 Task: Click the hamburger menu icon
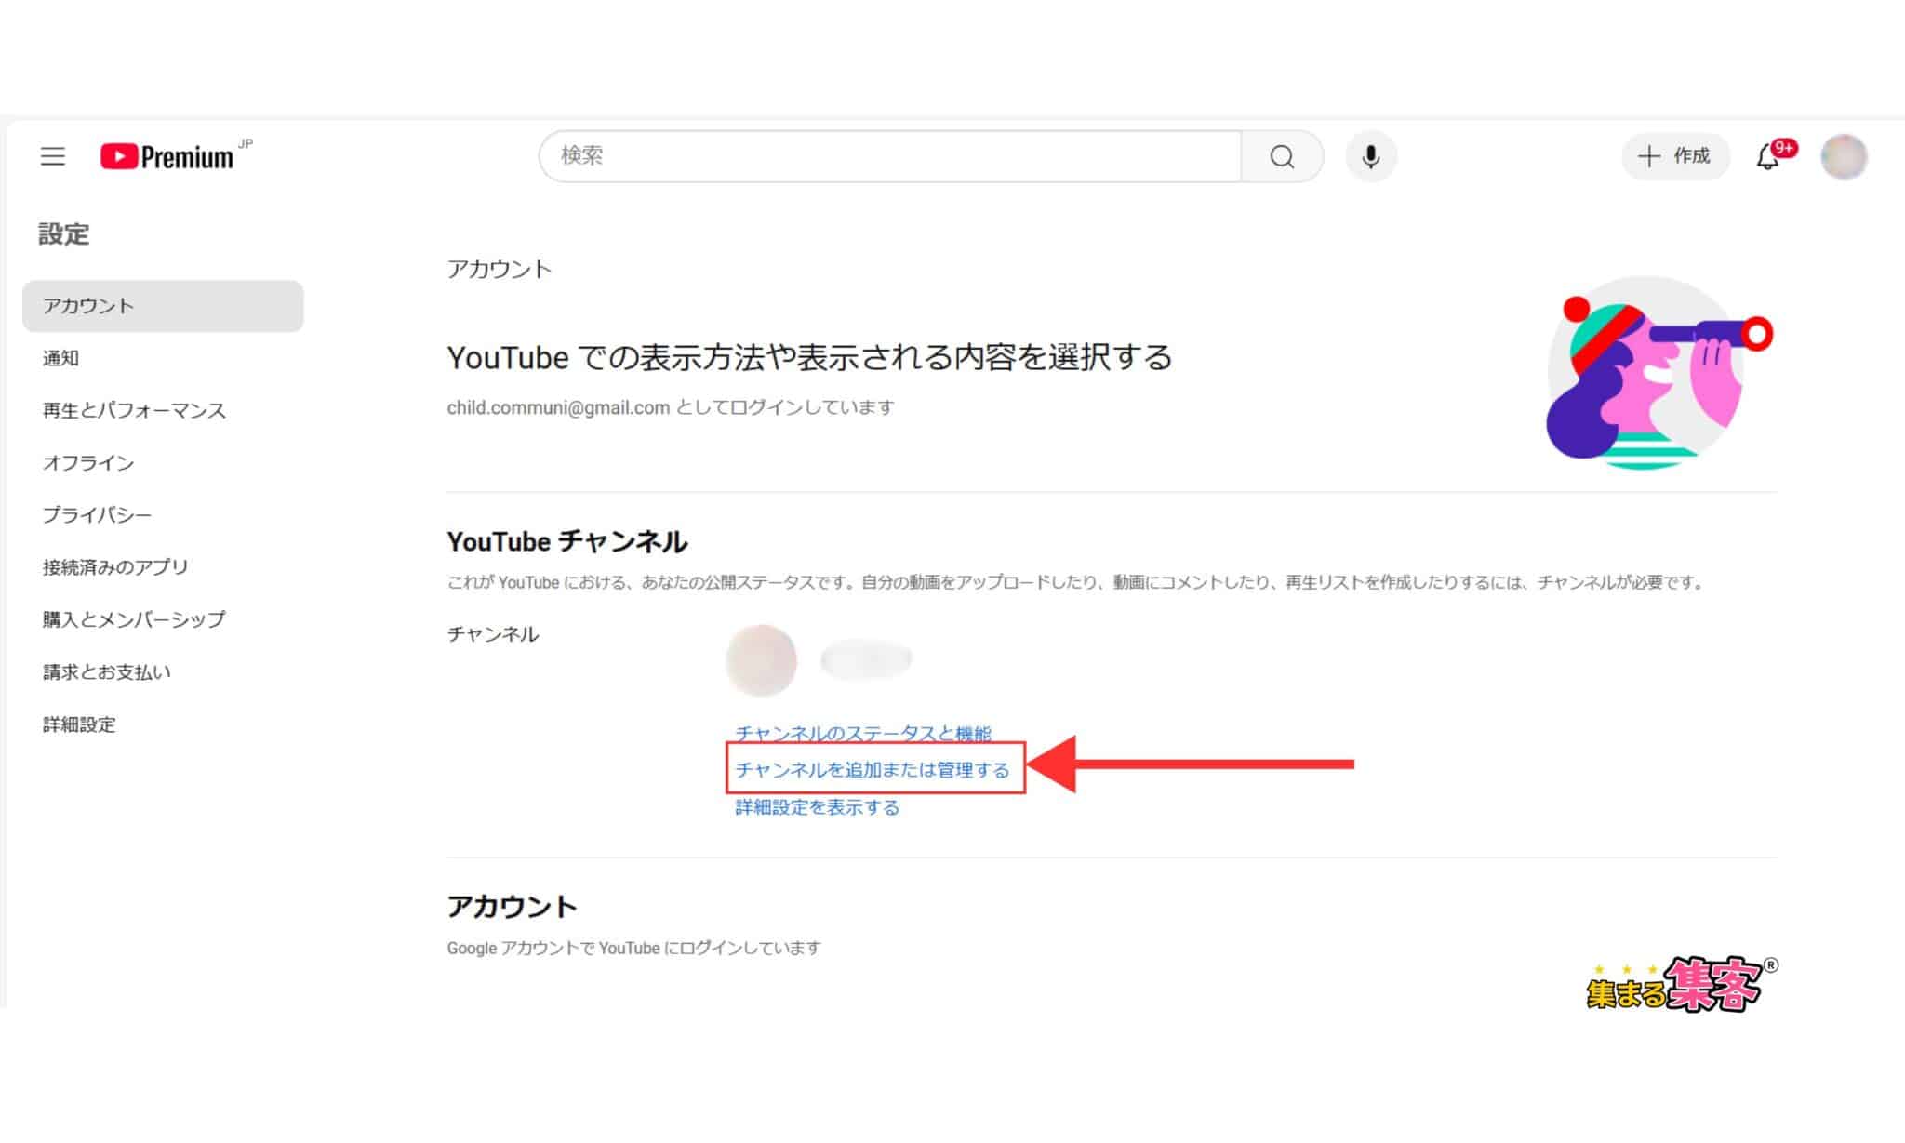tap(52, 156)
